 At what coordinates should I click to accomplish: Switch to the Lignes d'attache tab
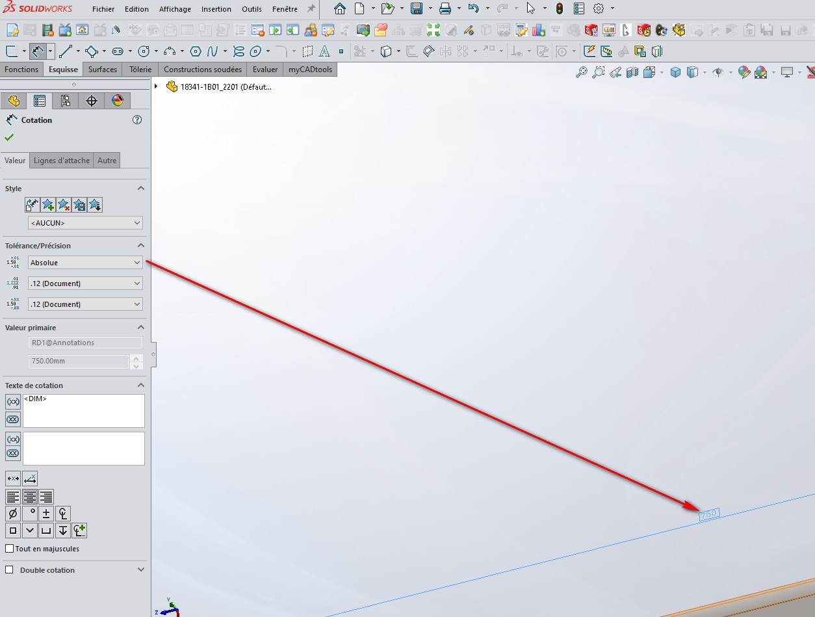tap(62, 161)
